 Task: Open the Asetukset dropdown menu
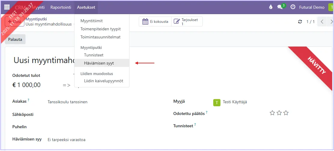click(86, 7)
